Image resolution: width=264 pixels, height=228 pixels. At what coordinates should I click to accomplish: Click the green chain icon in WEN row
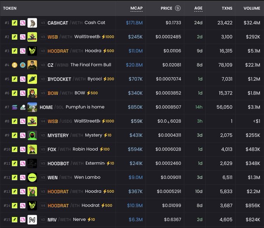tap(15, 177)
